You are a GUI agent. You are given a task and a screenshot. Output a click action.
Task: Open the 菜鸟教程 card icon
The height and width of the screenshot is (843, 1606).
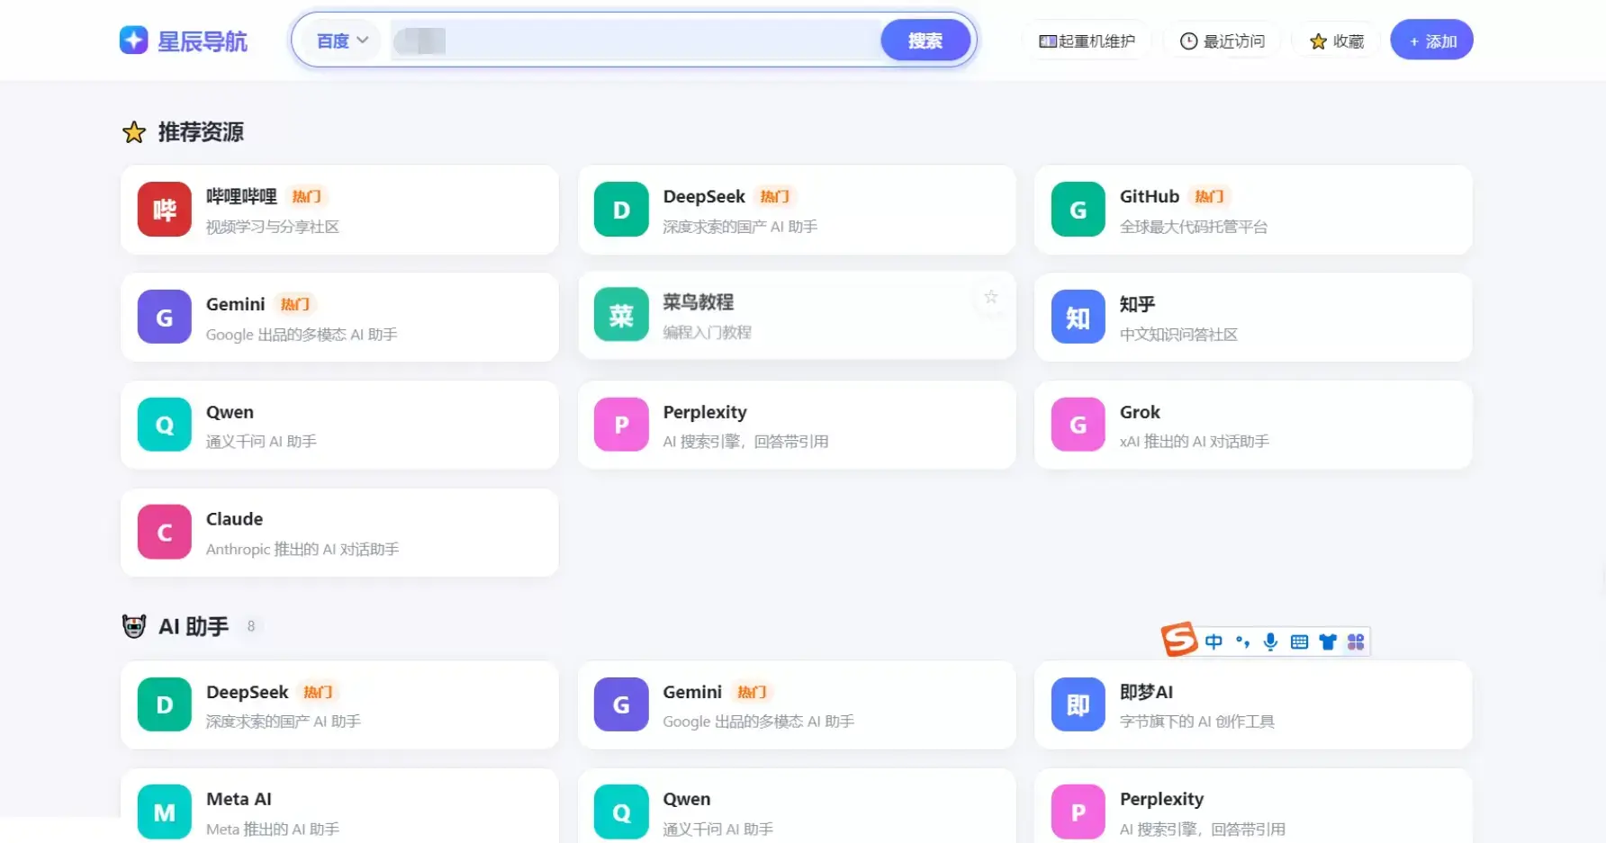coord(621,315)
